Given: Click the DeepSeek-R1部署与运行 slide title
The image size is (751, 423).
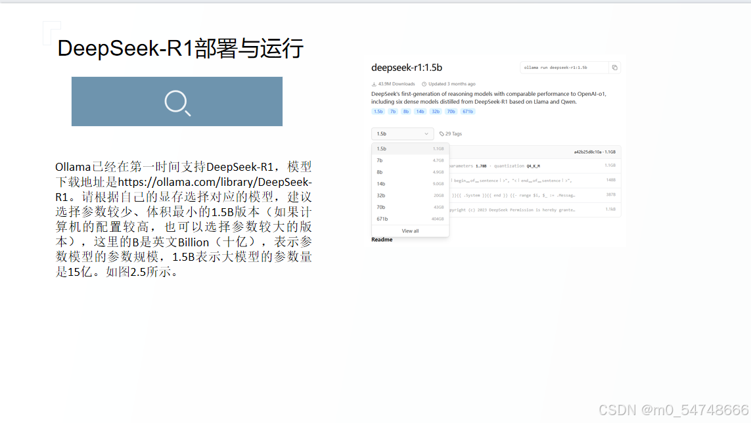Looking at the screenshot, I should (180, 49).
